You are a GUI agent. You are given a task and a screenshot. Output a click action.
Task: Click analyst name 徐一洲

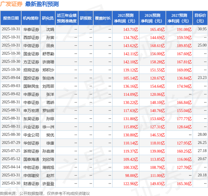click(48, 127)
